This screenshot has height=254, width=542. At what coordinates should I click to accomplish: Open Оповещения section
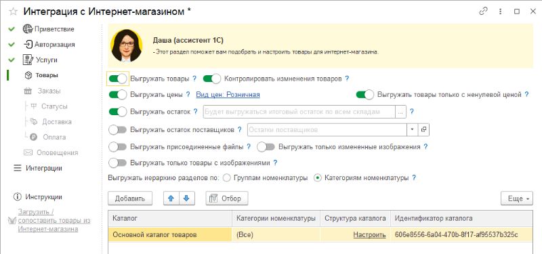tap(58, 153)
